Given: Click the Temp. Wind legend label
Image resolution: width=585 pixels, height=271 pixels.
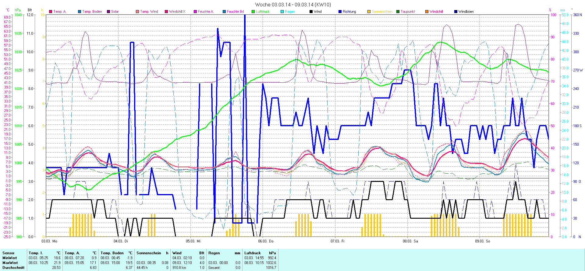Looking at the screenshot, I should pyautogui.click(x=149, y=12).
